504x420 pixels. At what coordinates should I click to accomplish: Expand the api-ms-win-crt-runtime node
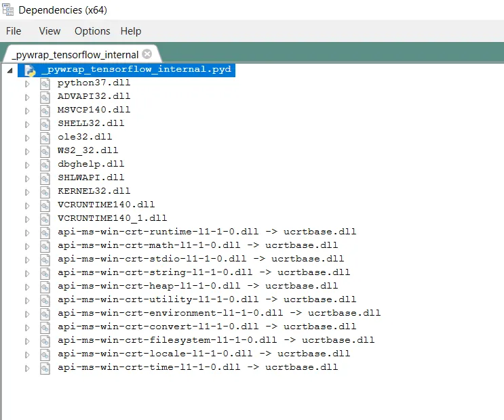tap(27, 233)
